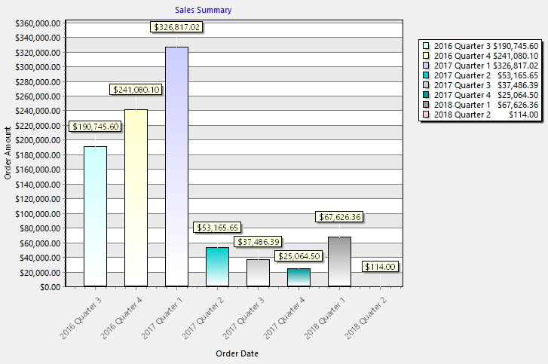Click the 2018 Quarter 2 legend color swatch
Image resolution: width=548 pixels, height=364 pixels.
click(427, 115)
